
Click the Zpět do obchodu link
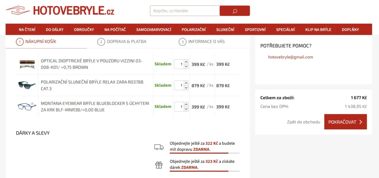click(303, 122)
